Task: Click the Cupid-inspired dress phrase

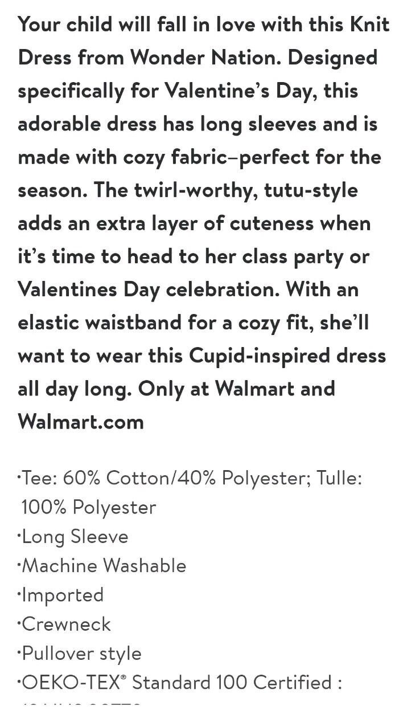Action: [288, 356]
